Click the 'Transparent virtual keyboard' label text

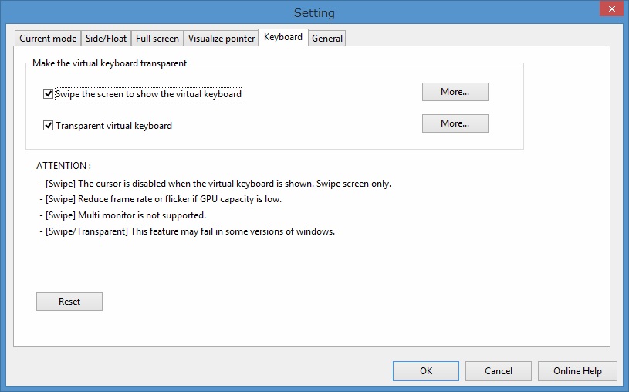tap(113, 126)
